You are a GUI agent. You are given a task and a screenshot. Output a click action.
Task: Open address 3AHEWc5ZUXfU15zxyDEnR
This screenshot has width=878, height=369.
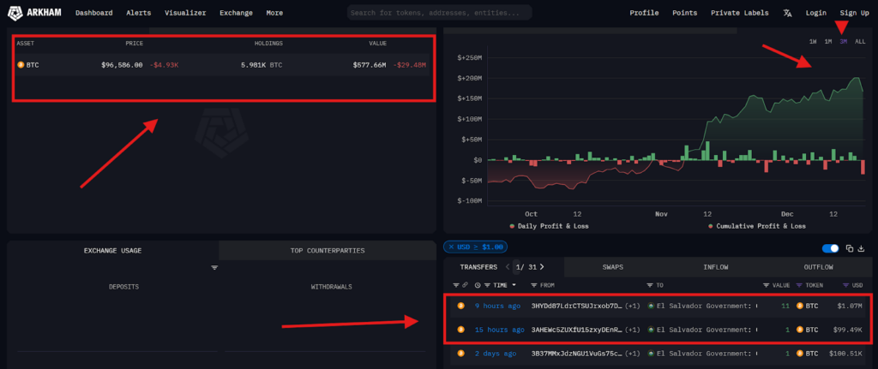577,330
